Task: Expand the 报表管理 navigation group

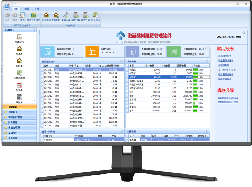Action: (19, 137)
